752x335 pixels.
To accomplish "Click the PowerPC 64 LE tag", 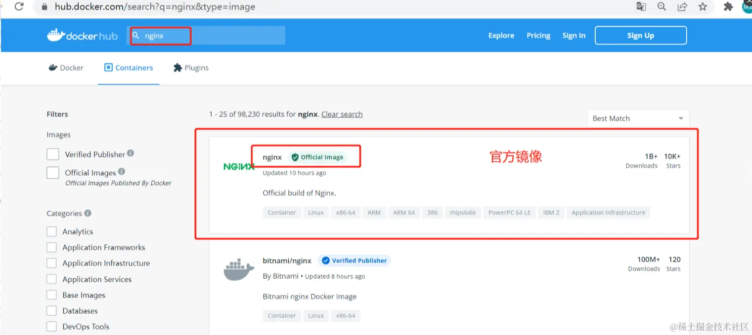I will 509,213.
